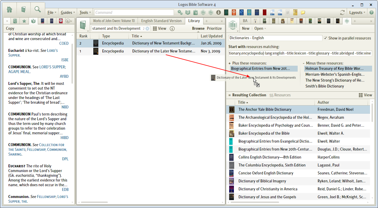378x208 pixels.
Task: Toggle Show in parallel resources checkbox
Action: pos(325,38)
